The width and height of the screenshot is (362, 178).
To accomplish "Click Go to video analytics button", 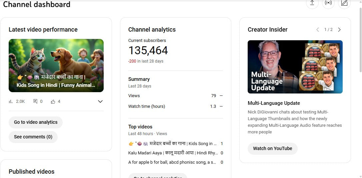I will [36, 122].
